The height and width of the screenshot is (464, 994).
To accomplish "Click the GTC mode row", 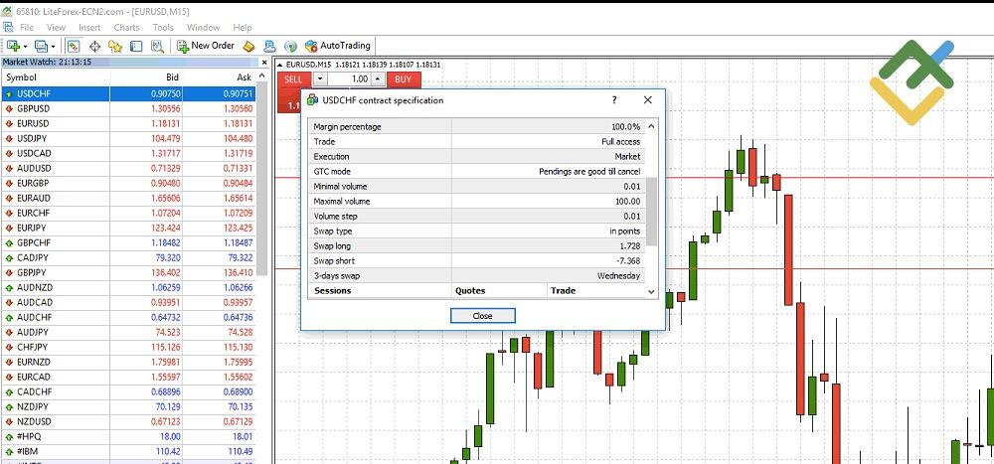I will click(x=477, y=171).
